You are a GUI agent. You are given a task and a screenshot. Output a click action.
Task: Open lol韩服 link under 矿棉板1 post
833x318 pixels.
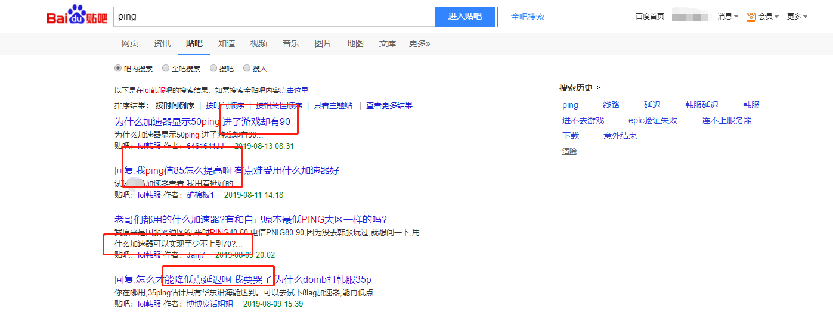point(149,195)
